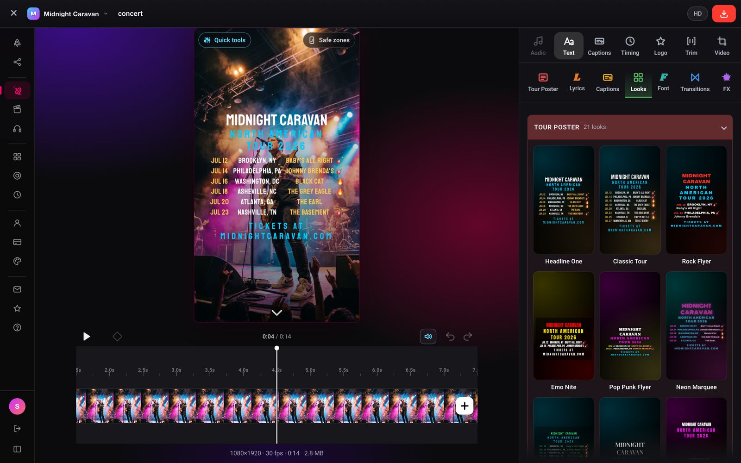Open the clapperboard media icon in sidebar
This screenshot has height=463, width=741.
tap(17, 109)
